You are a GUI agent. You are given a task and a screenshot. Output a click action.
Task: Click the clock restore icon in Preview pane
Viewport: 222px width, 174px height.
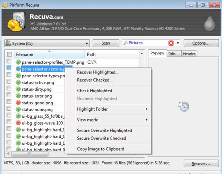[x=183, y=106]
